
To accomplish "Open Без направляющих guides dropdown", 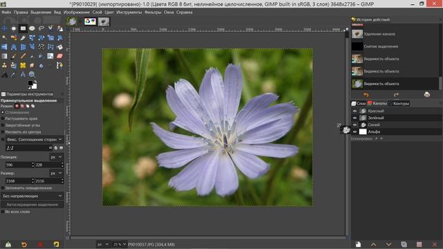I will coord(33,196).
